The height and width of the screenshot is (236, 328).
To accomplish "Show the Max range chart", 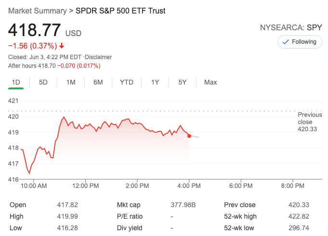I will point(210,82).
